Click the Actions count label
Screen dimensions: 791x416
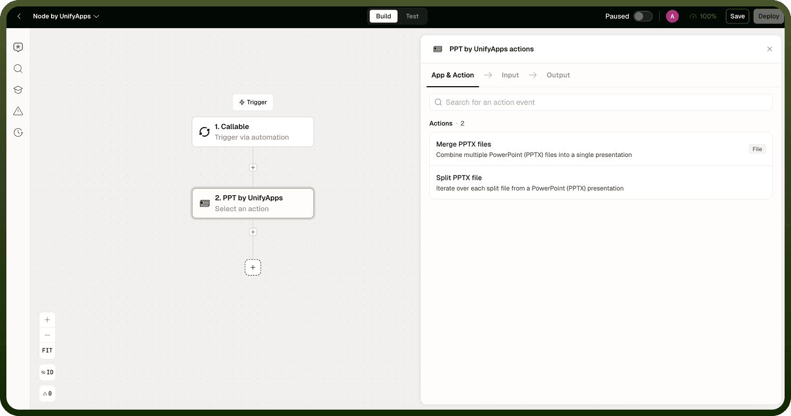coord(447,123)
